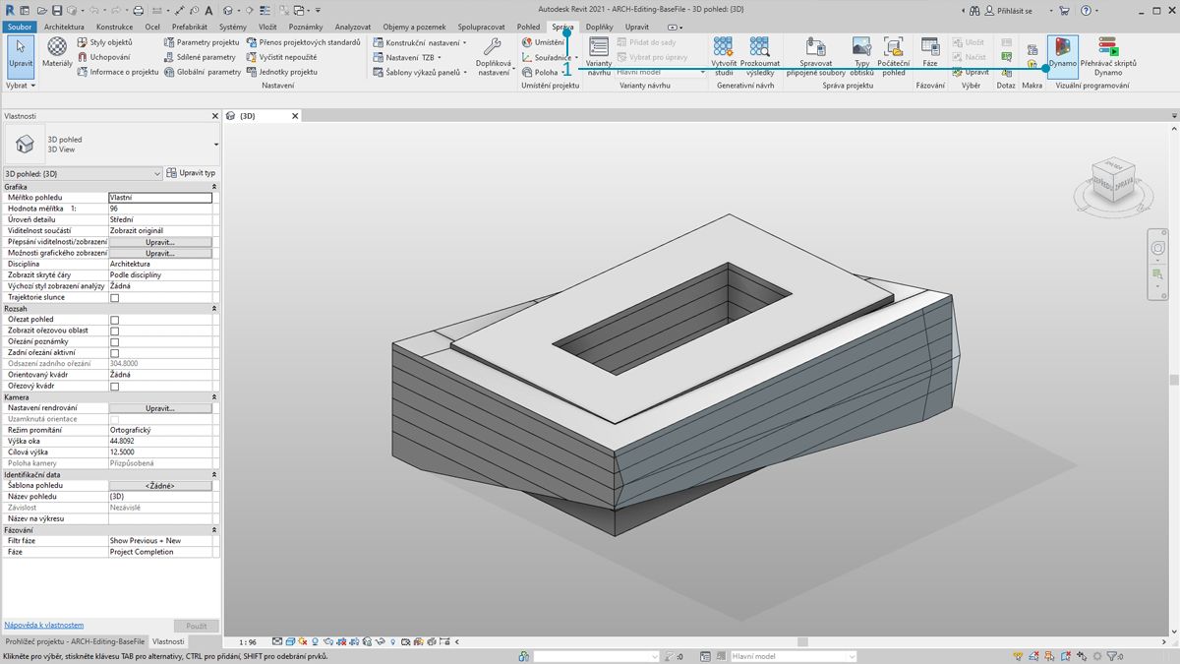Click the print icon in quick access toolbar
Image resolution: width=1180 pixels, height=664 pixels.
[x=138, y=10]
